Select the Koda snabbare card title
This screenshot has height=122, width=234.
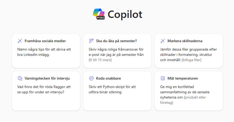pos(108,78)
